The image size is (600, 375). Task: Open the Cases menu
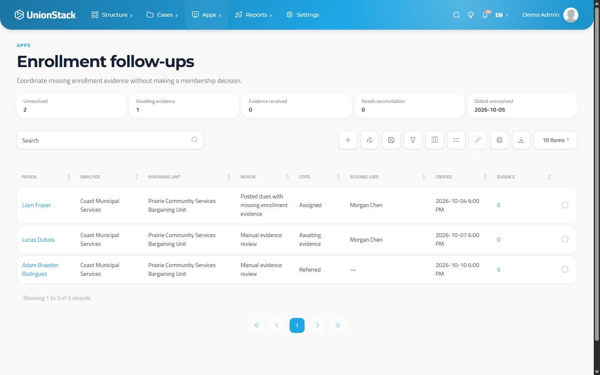[162, 15]
